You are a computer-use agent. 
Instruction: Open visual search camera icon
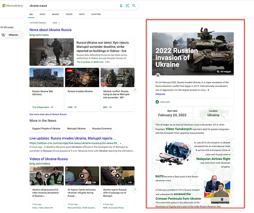pyautogui.click(x=127, y=6)
